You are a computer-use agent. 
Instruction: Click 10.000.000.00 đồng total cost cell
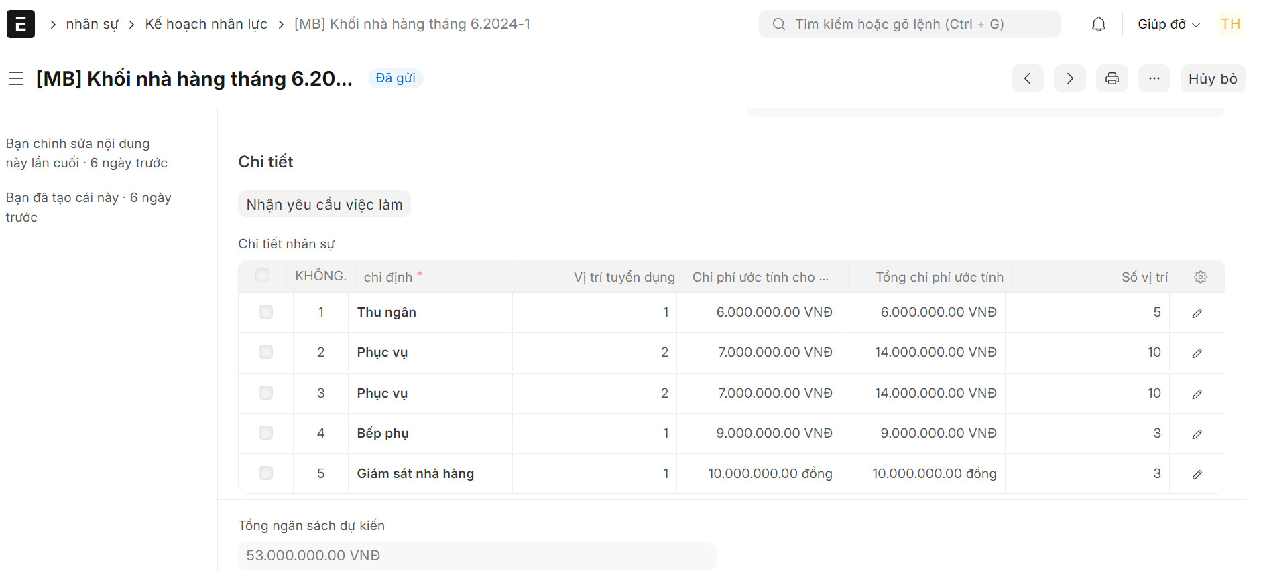coord(923,474)
